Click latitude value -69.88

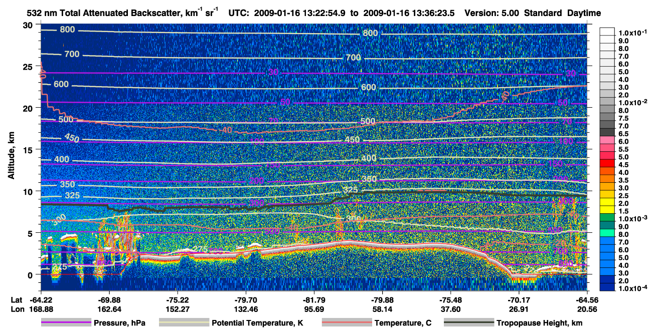point(109,300)
